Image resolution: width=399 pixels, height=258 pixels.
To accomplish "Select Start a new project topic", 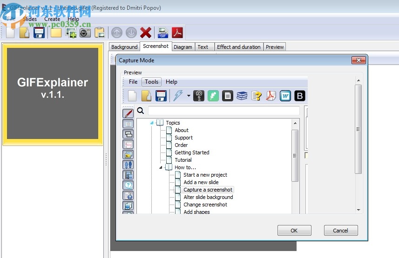I will 205,175.
